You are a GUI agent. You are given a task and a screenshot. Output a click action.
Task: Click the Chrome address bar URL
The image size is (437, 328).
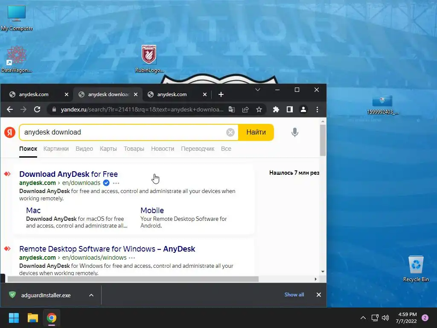click(142, 110)
